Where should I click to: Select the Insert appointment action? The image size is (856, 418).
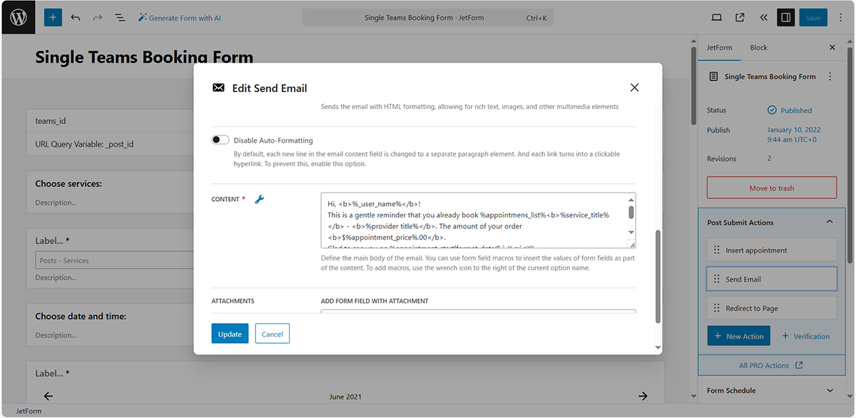pos(771,250)
